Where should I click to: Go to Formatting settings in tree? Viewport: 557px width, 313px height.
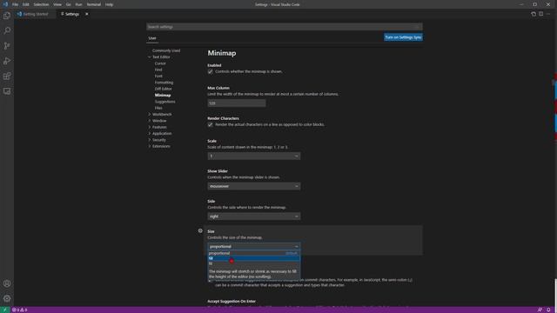164,83
